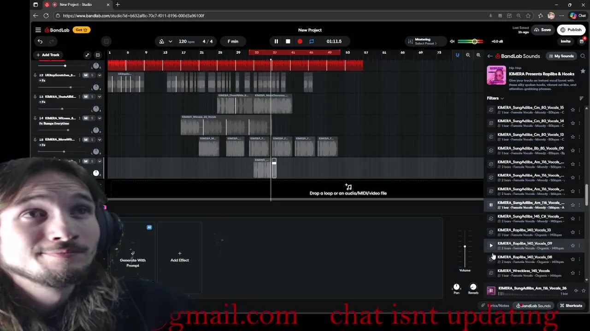Image resolution: width=590 pixels, height=331 pixels.
Task: Open the 4/4 time signature selector
Action: point(208,41)
